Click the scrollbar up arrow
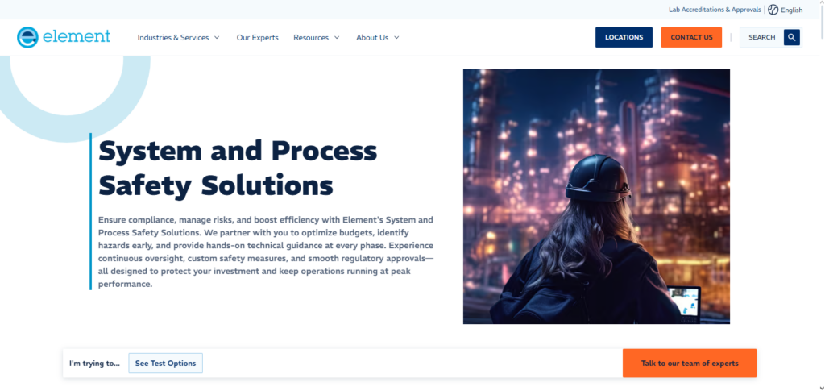Screen dimensions: 825x391 click(x=821, y=4)
